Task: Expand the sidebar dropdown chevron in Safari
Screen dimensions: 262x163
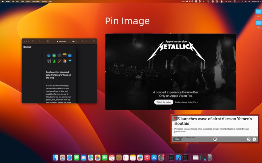Action: coord(35,41)
